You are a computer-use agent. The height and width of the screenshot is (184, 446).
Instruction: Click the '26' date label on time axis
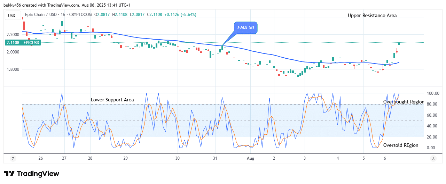41,158
